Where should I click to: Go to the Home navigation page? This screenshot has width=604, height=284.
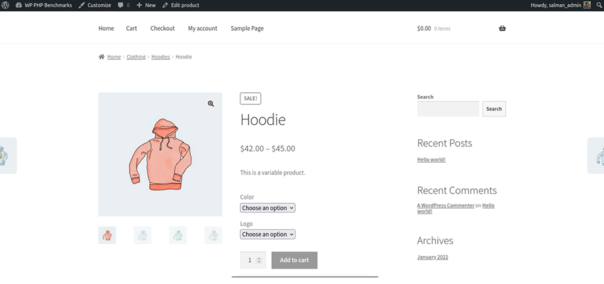(x=106, y=28)
